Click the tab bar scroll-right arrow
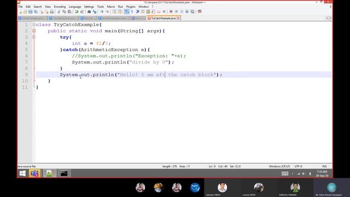 pos(330,18)
